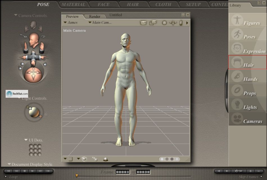Open the Cameras library category
Screen dimensions: 267x180
pyautogui.click(x=248, y=119)
